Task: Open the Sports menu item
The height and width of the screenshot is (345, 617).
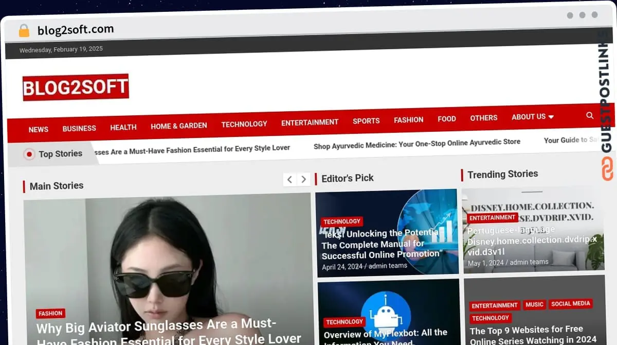Action: (x=366, y=121)
